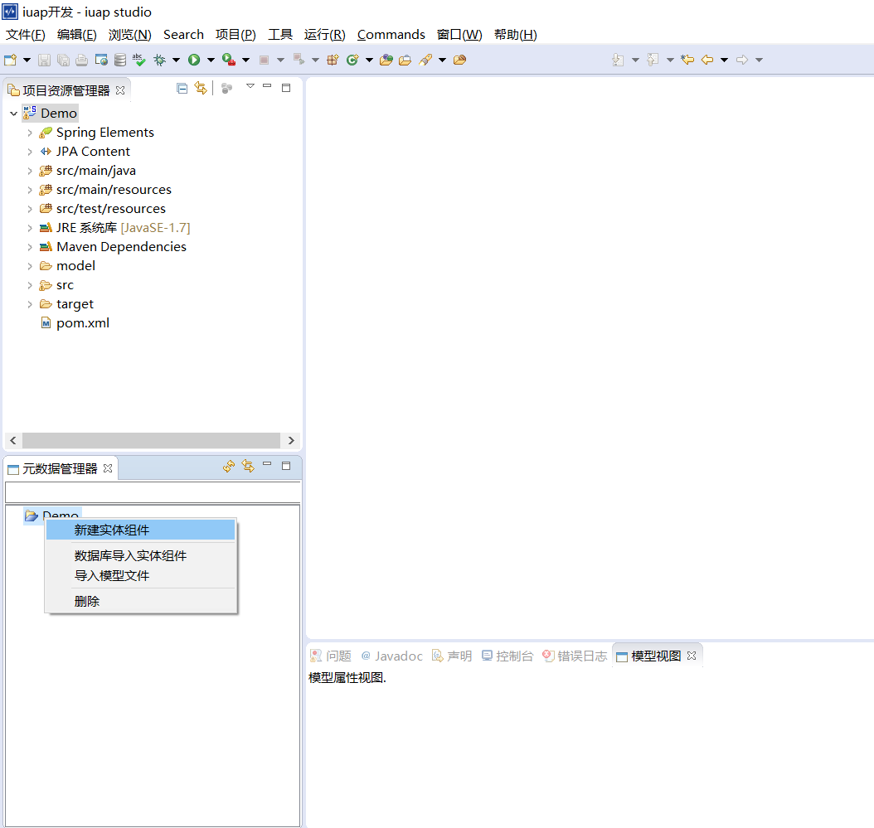
Task: Click the green Run button in toolbar
Action: click(194, 60)
